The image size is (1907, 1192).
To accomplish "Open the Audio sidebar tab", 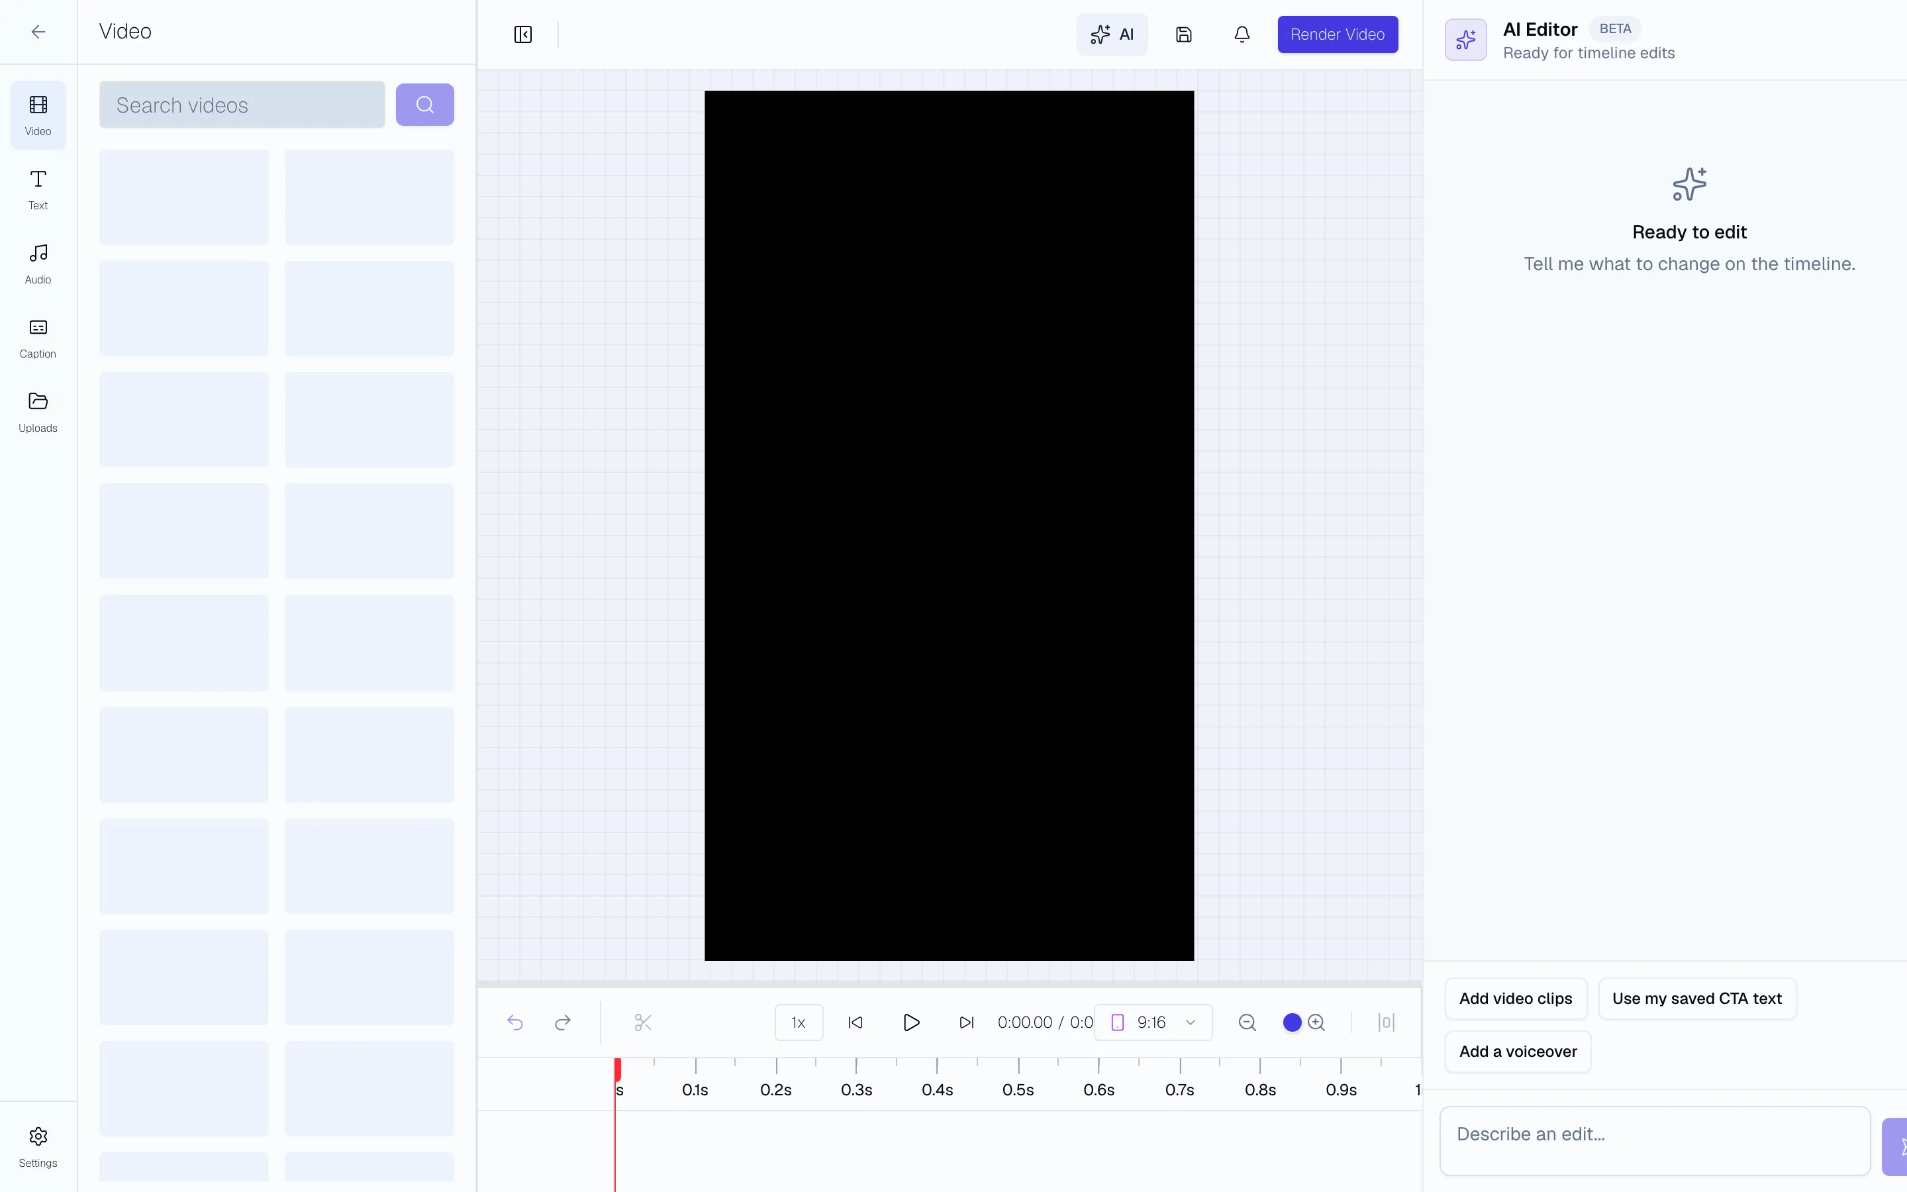I will coord(38,264).
